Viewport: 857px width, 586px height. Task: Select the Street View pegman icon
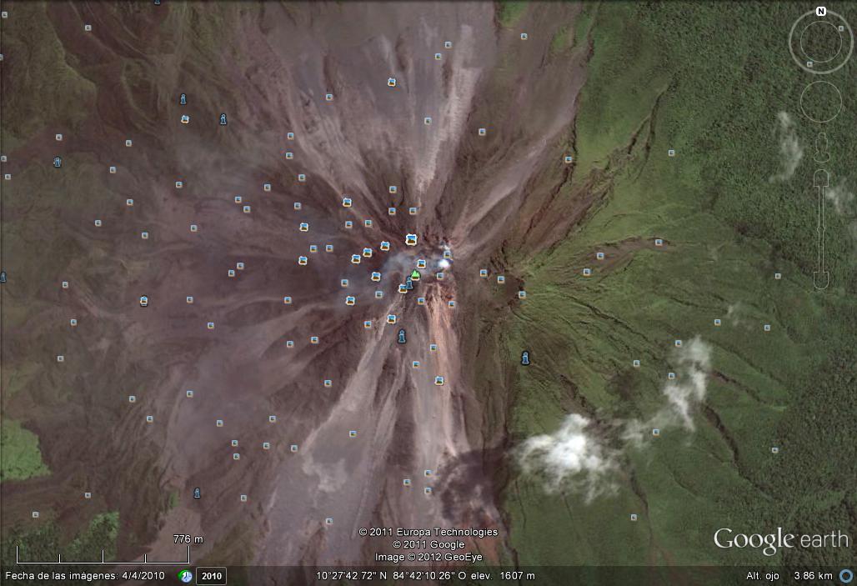(821, 148)
